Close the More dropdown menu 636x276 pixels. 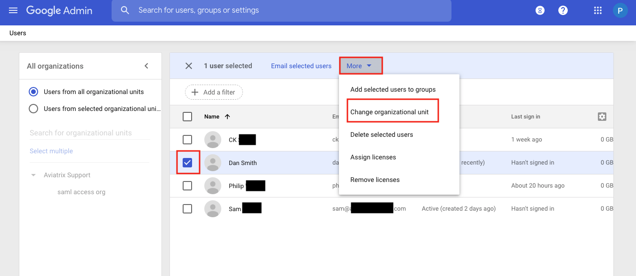click(x=360, y=66)
